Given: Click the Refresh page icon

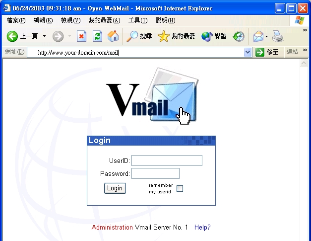Looking at the screenshot, I should (x=97, y=36).
